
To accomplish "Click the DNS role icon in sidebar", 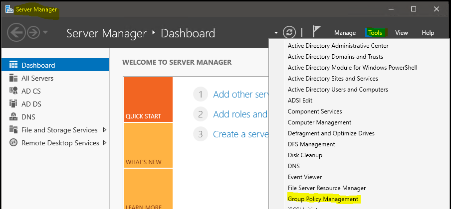I will (13, 117).
